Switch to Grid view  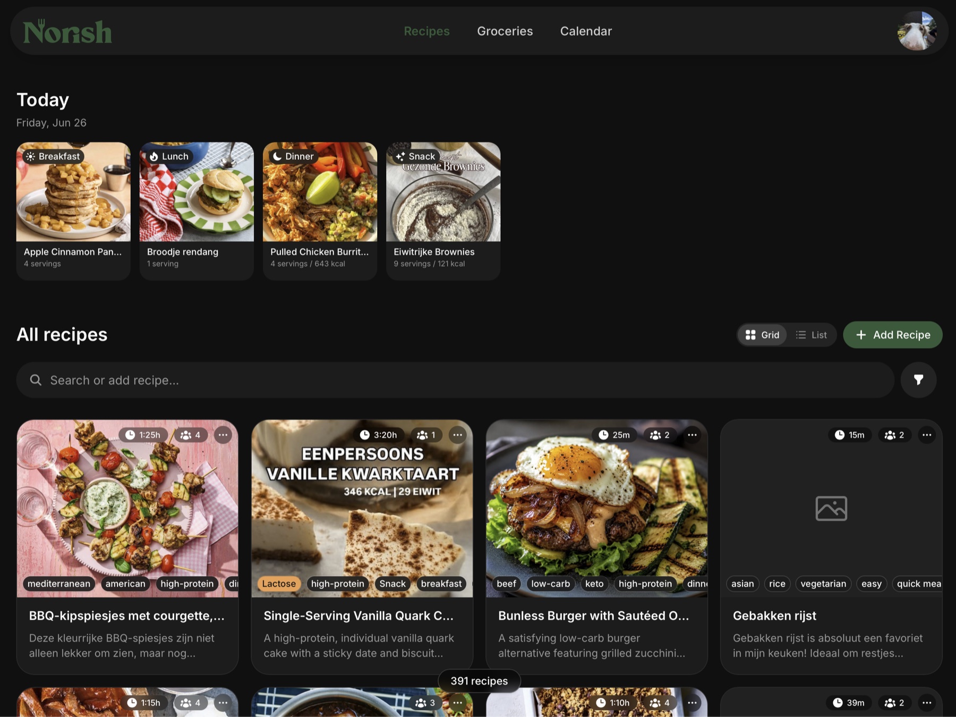[762, 335]
